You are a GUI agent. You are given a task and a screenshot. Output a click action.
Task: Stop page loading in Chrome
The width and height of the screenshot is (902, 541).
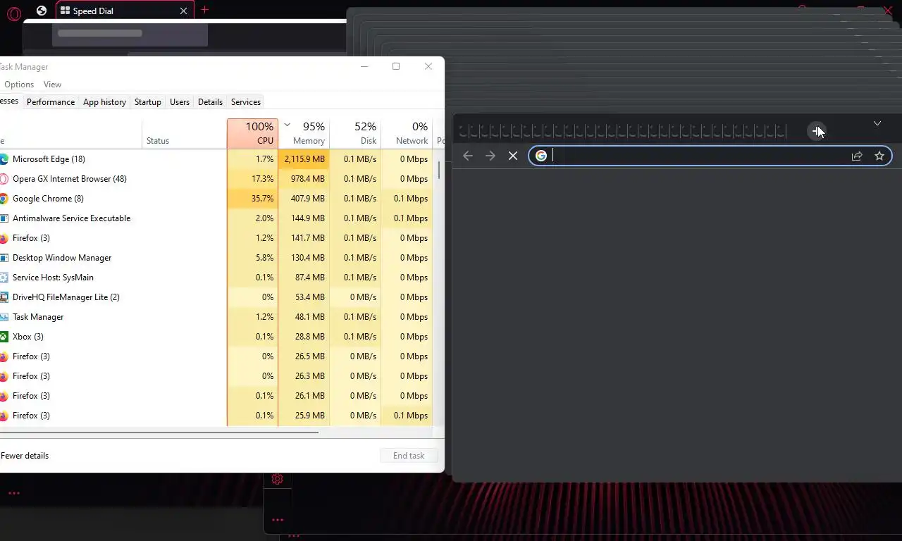pyautogui.click(x=513, y=156)
